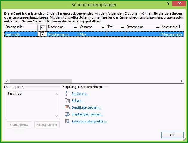Click scroll down arrow in Datenquelle box
The width and height of the screenshot is (188, 143).
tap(57, 116)
